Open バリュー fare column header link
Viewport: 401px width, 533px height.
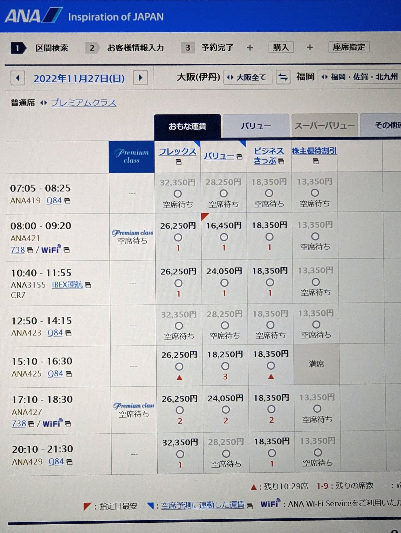219,156
